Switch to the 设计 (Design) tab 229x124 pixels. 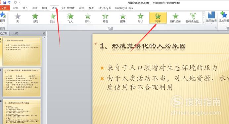click(35, 8)
